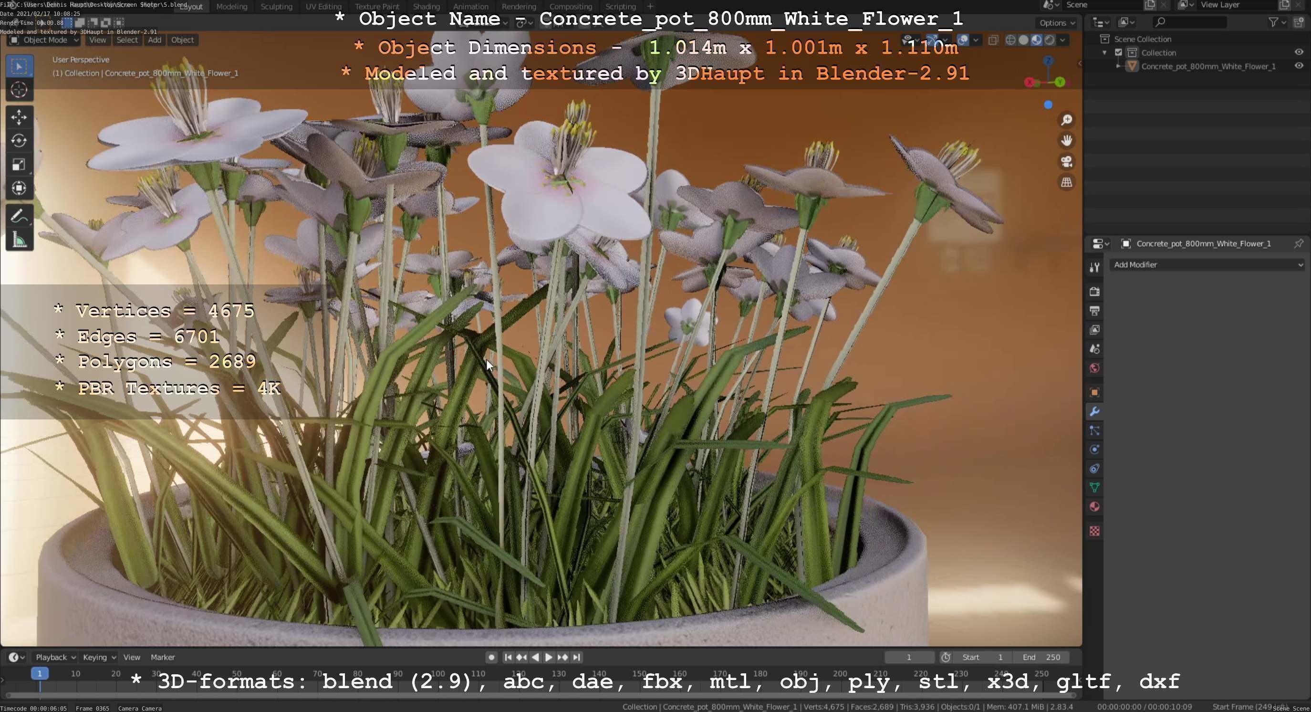Image resolution: width=1311 pixels, height=712 pixels.
Task: Toggle camera view with camera icon
Action: (x=1066, y=161)
